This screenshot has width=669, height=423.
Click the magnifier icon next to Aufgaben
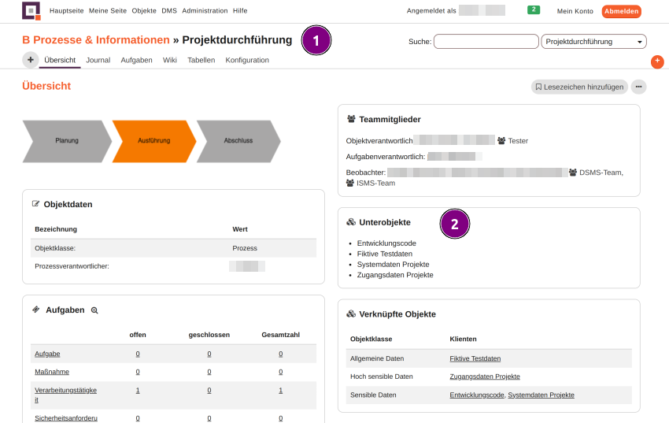(x=94, y=310)
